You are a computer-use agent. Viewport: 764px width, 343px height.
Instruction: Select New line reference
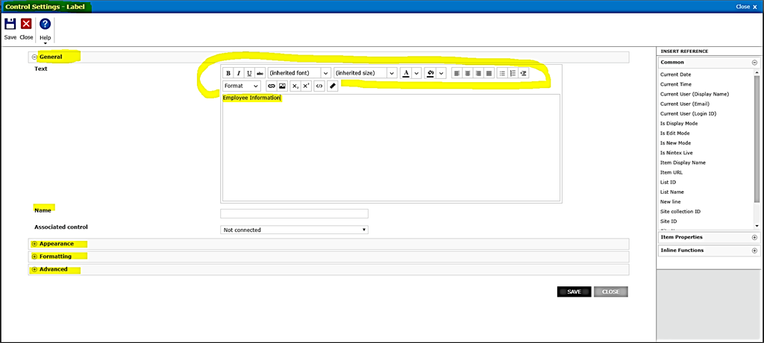point(671,201)
